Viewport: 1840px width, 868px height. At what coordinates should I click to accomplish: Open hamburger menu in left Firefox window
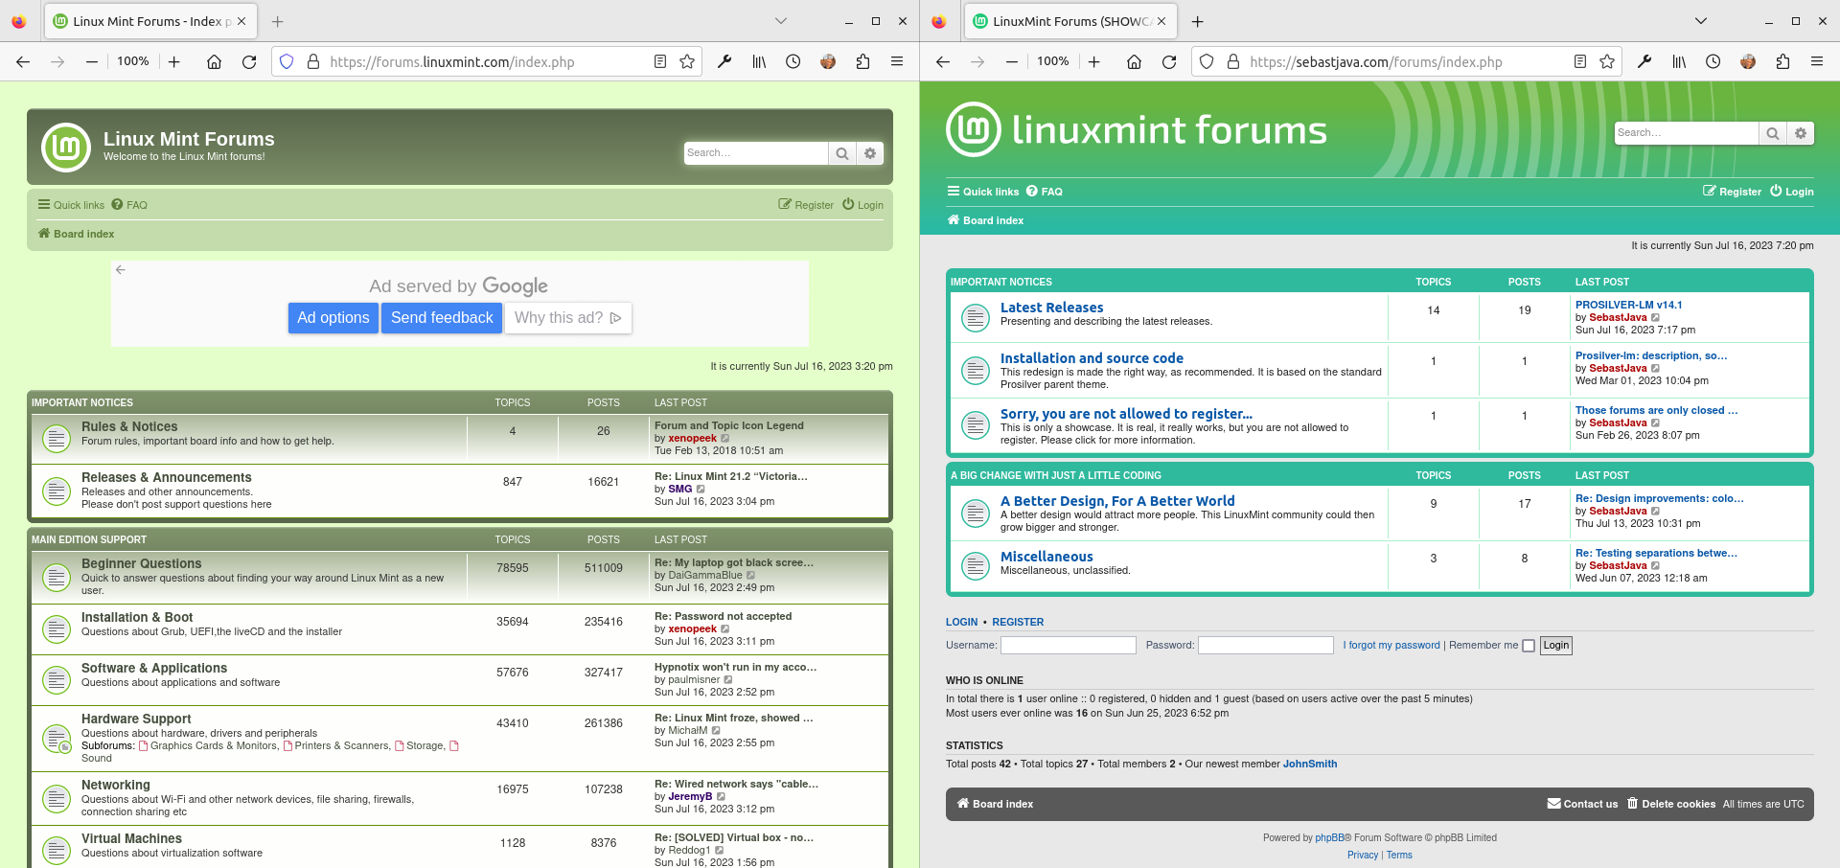point(897,61)
